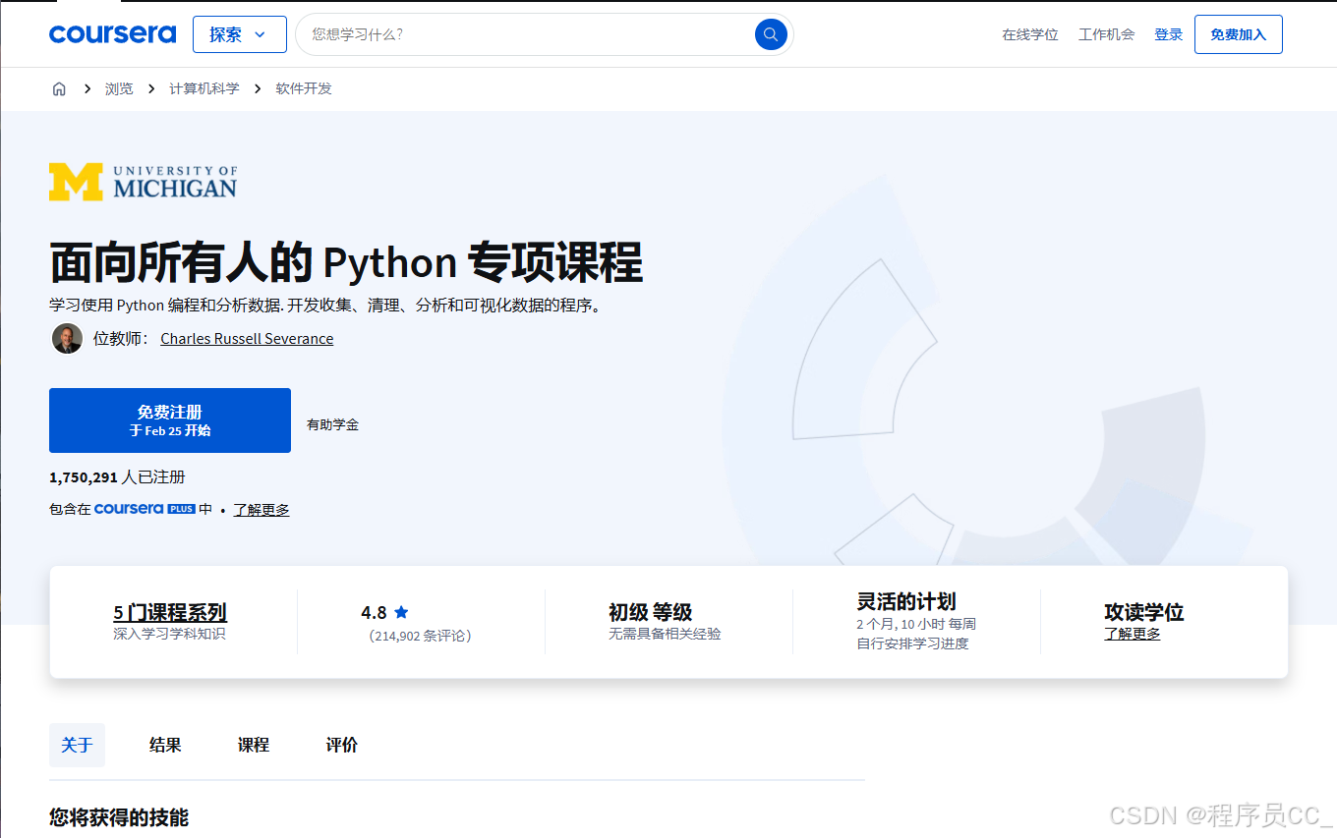
Task: Click 登录 to log in
Action: point(1169,34)
